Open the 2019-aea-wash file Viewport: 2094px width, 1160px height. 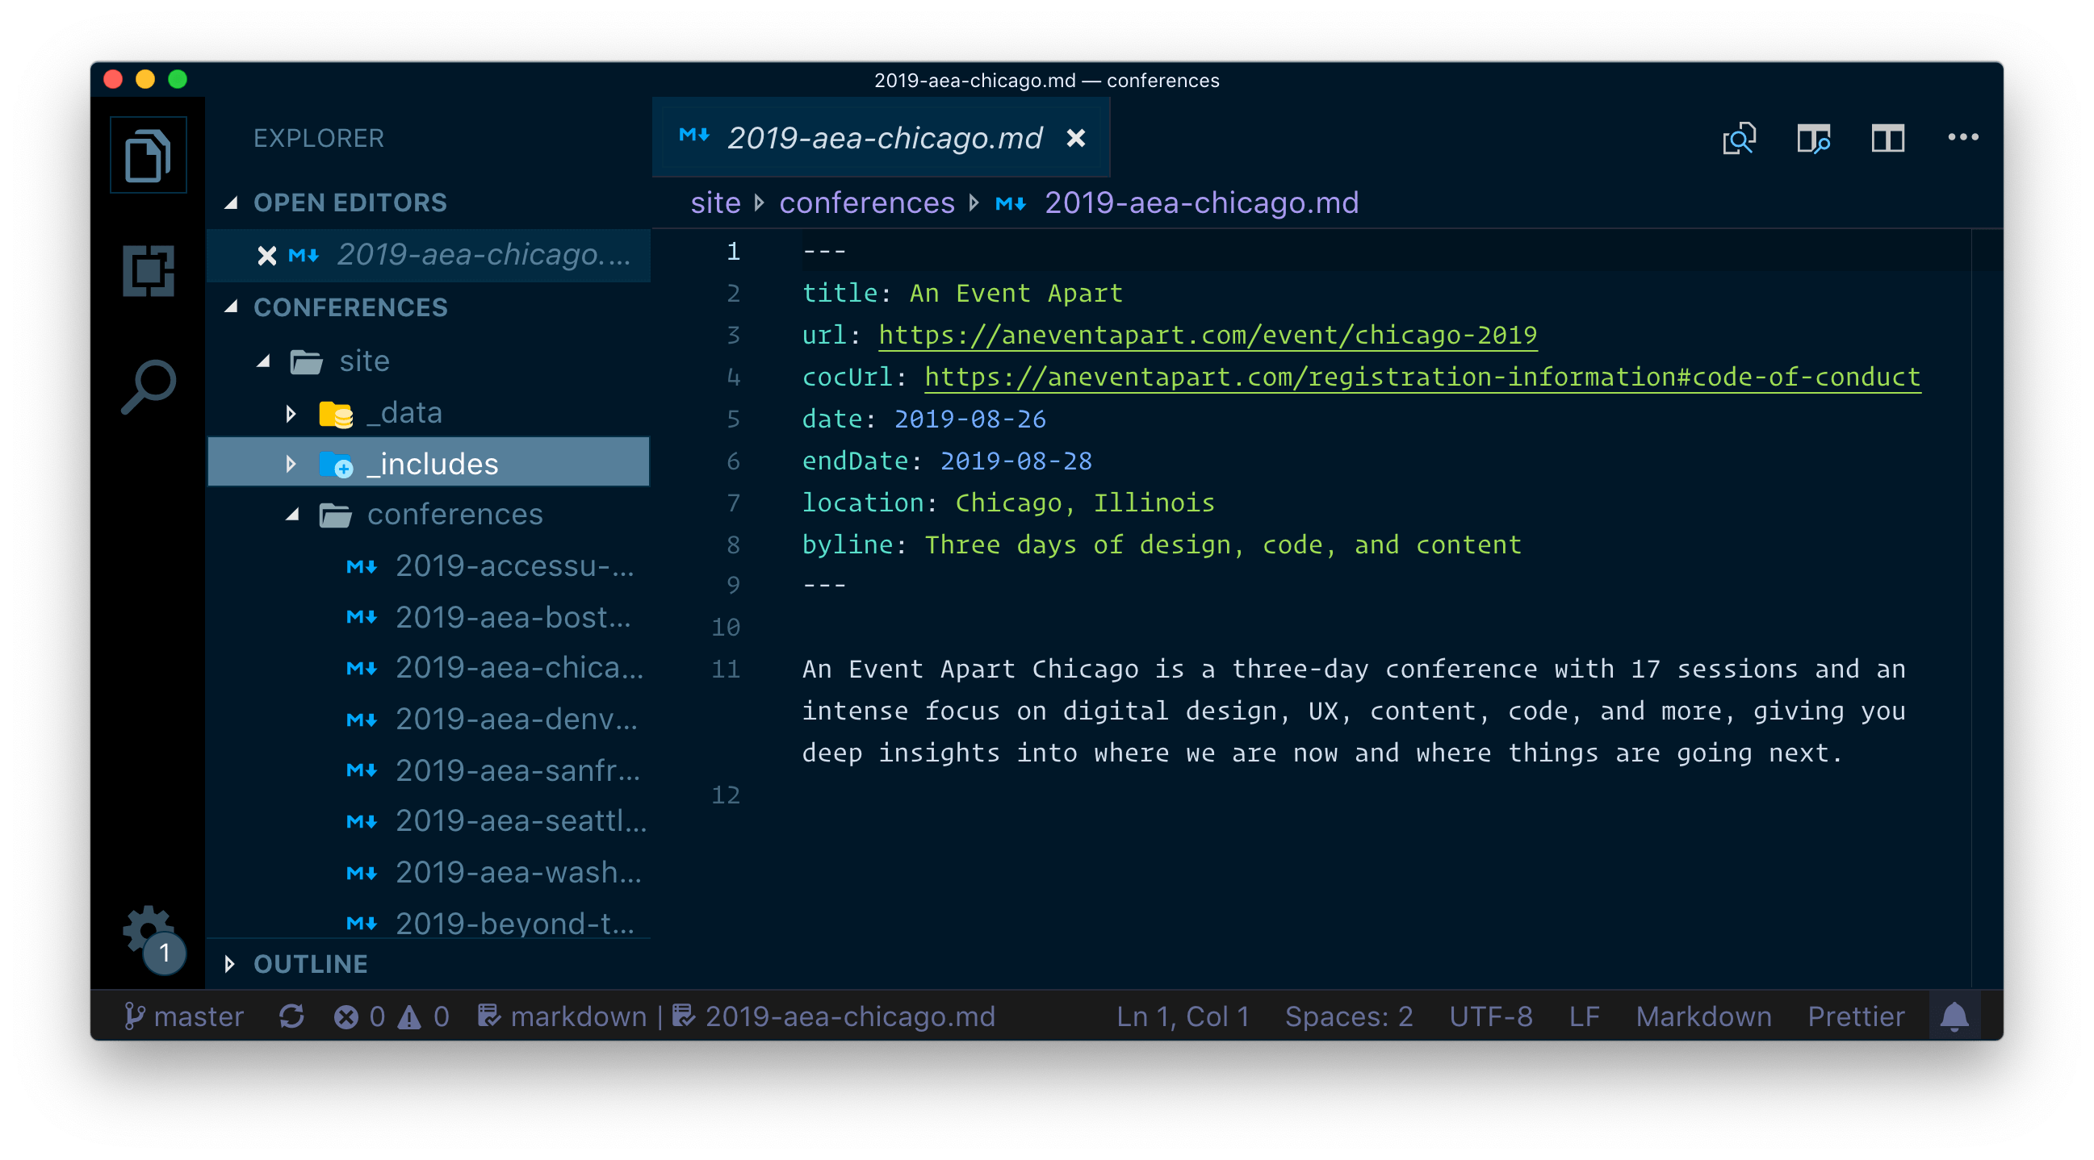click(x=518, y=873)
